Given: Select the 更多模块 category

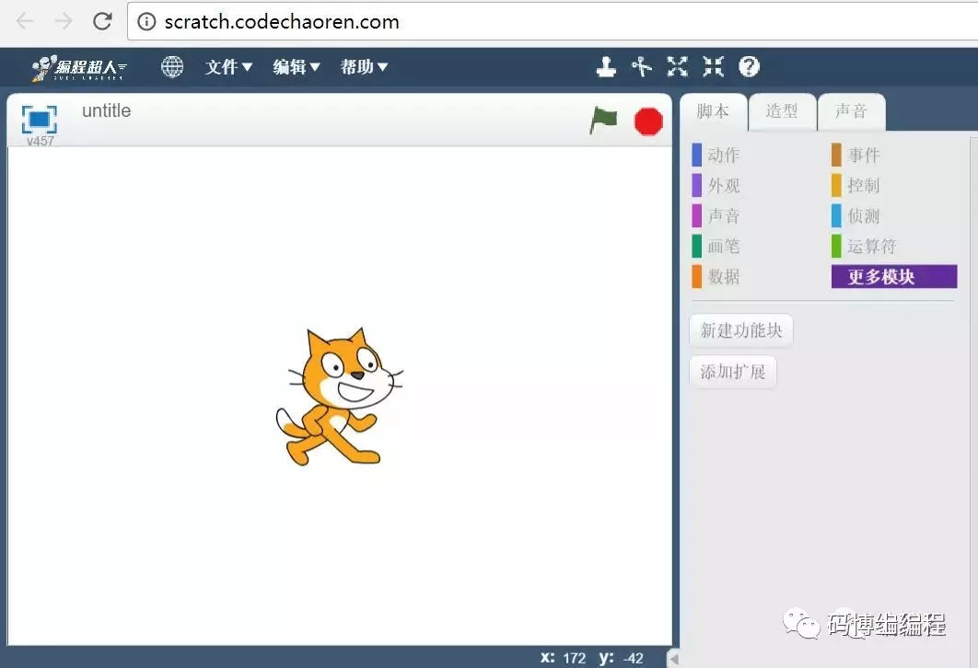Looking at the screenshot, I should [x=894, y=277].
